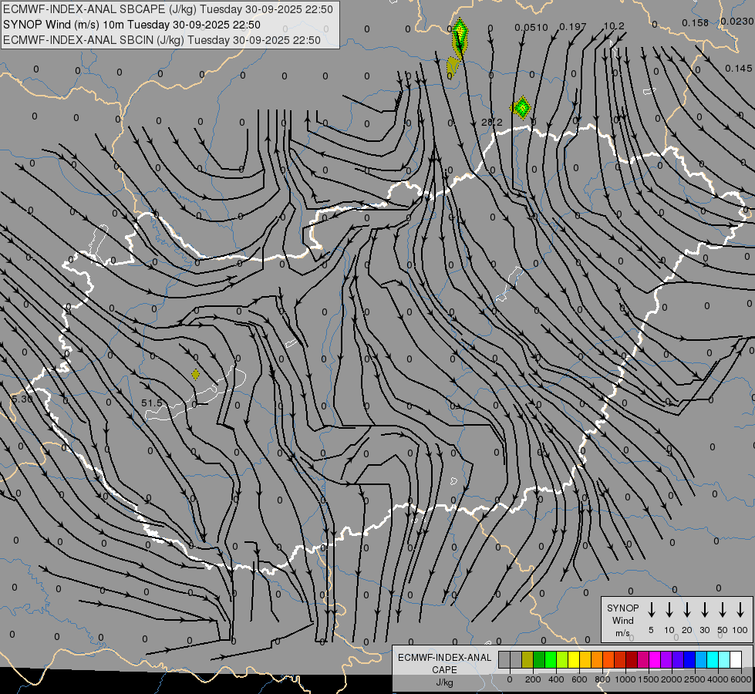
Task: Click the ECMWF SBCAPE title line
Action: tap(167, 9)
